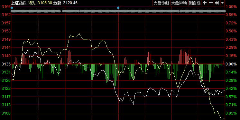This screenshot has width=240, height=120.
Task: Click the 0.85% green percent label
Action: pos(231,113)
